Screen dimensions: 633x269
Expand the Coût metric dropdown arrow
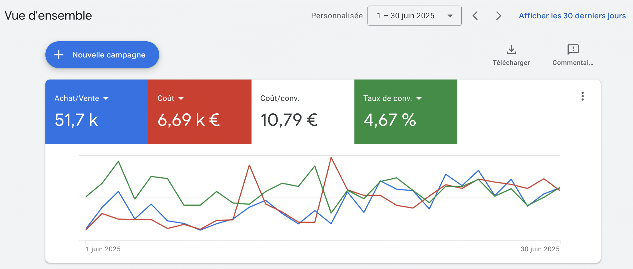coord(181,98)
